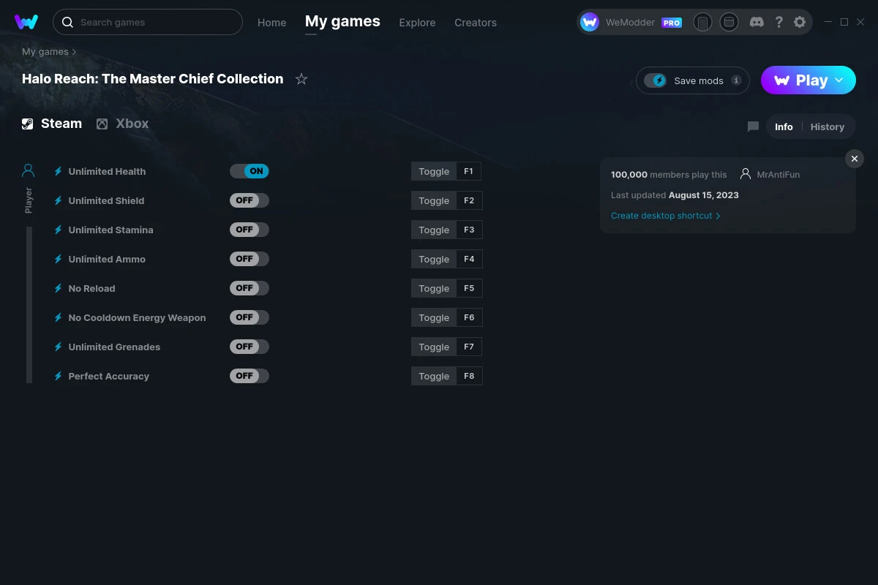Dismiss the members info card
Screen dimensions: 878x585
coord(854,158)
